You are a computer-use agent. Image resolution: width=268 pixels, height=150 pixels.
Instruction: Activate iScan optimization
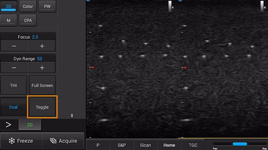[x=145, y=145]
